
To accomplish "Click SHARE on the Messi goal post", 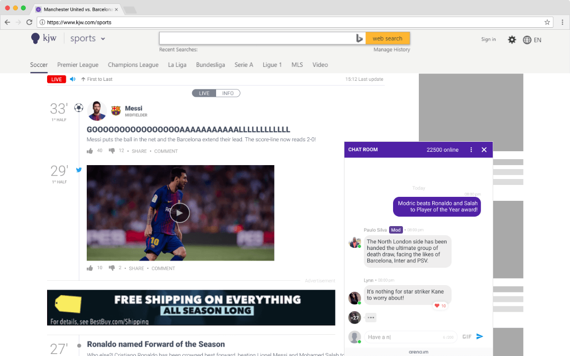I will tap(139, 151).
